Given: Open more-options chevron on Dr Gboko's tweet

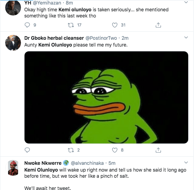Looking at the screenshot, I should coord(187,37).
